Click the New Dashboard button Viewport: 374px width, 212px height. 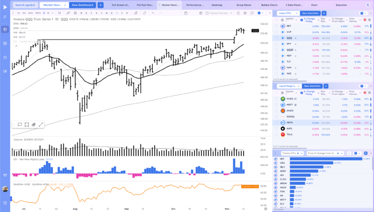tap(83, 5)
